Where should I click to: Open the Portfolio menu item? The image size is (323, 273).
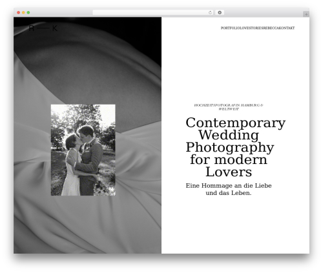tap(230, 28)
